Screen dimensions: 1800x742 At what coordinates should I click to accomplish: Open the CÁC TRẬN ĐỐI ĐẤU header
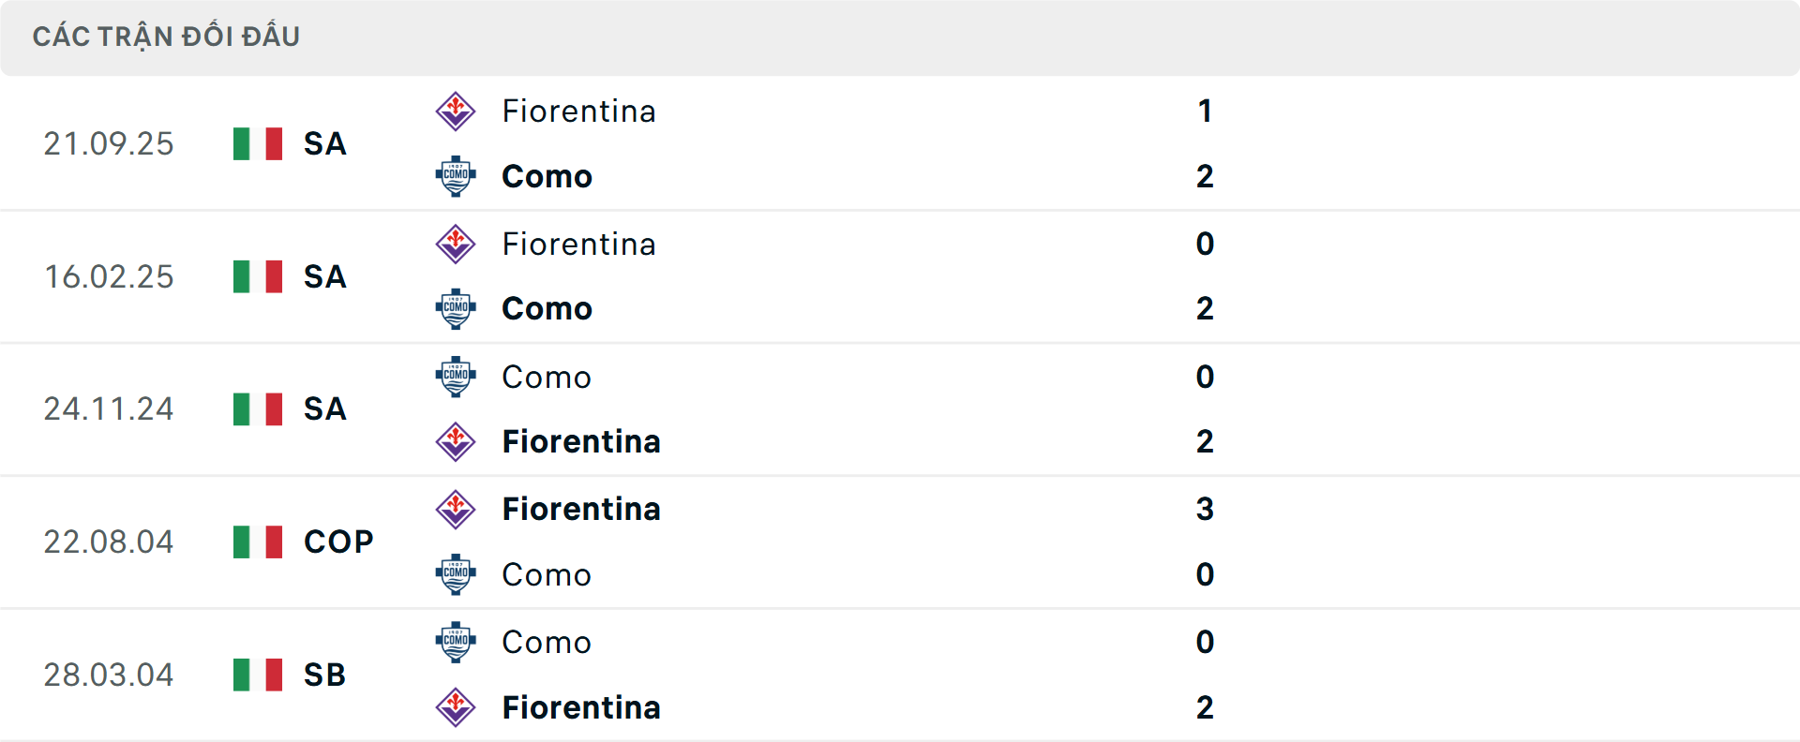[x=166, y=36]
